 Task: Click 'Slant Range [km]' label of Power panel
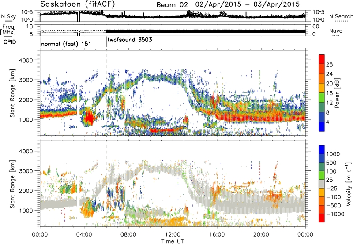13,93
